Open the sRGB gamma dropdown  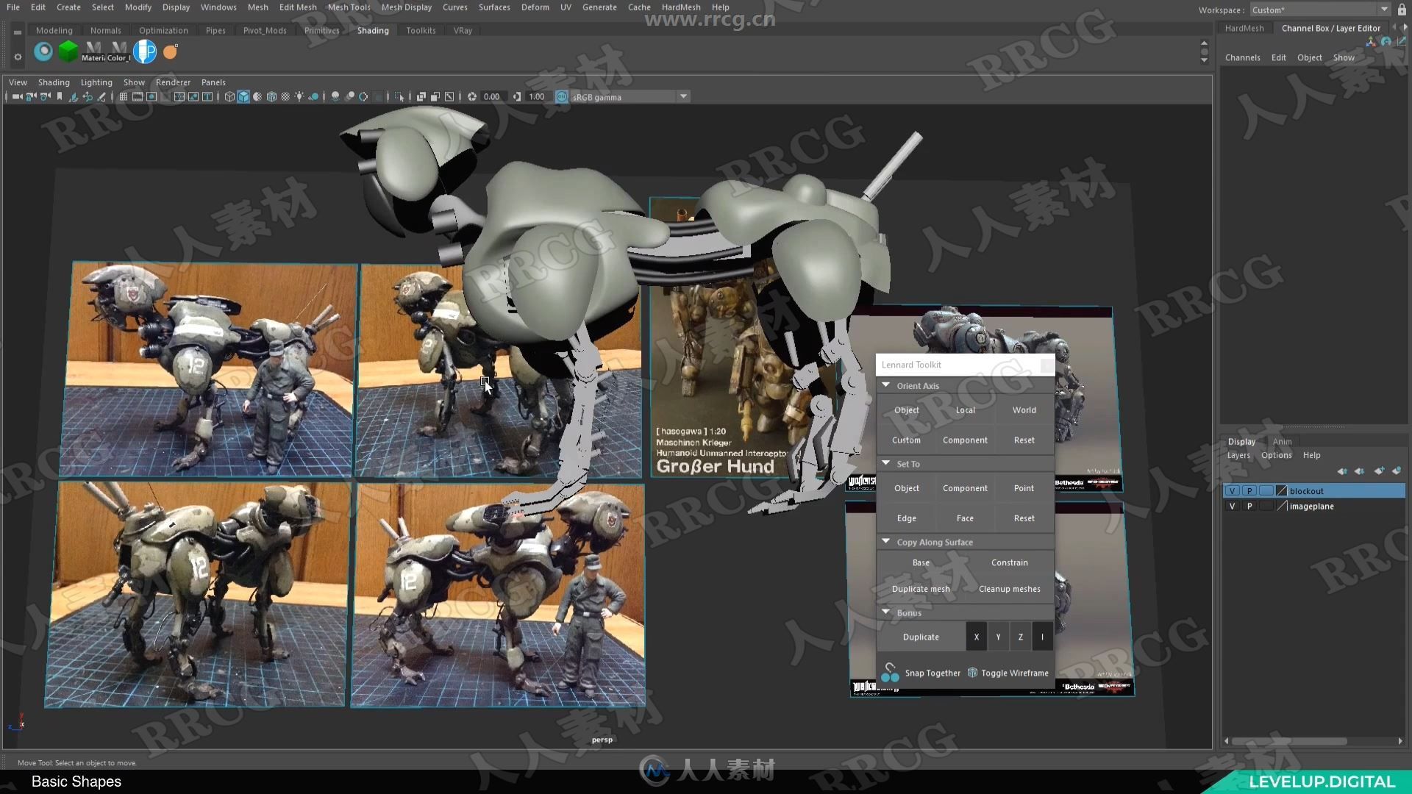(x=630, y=96)
